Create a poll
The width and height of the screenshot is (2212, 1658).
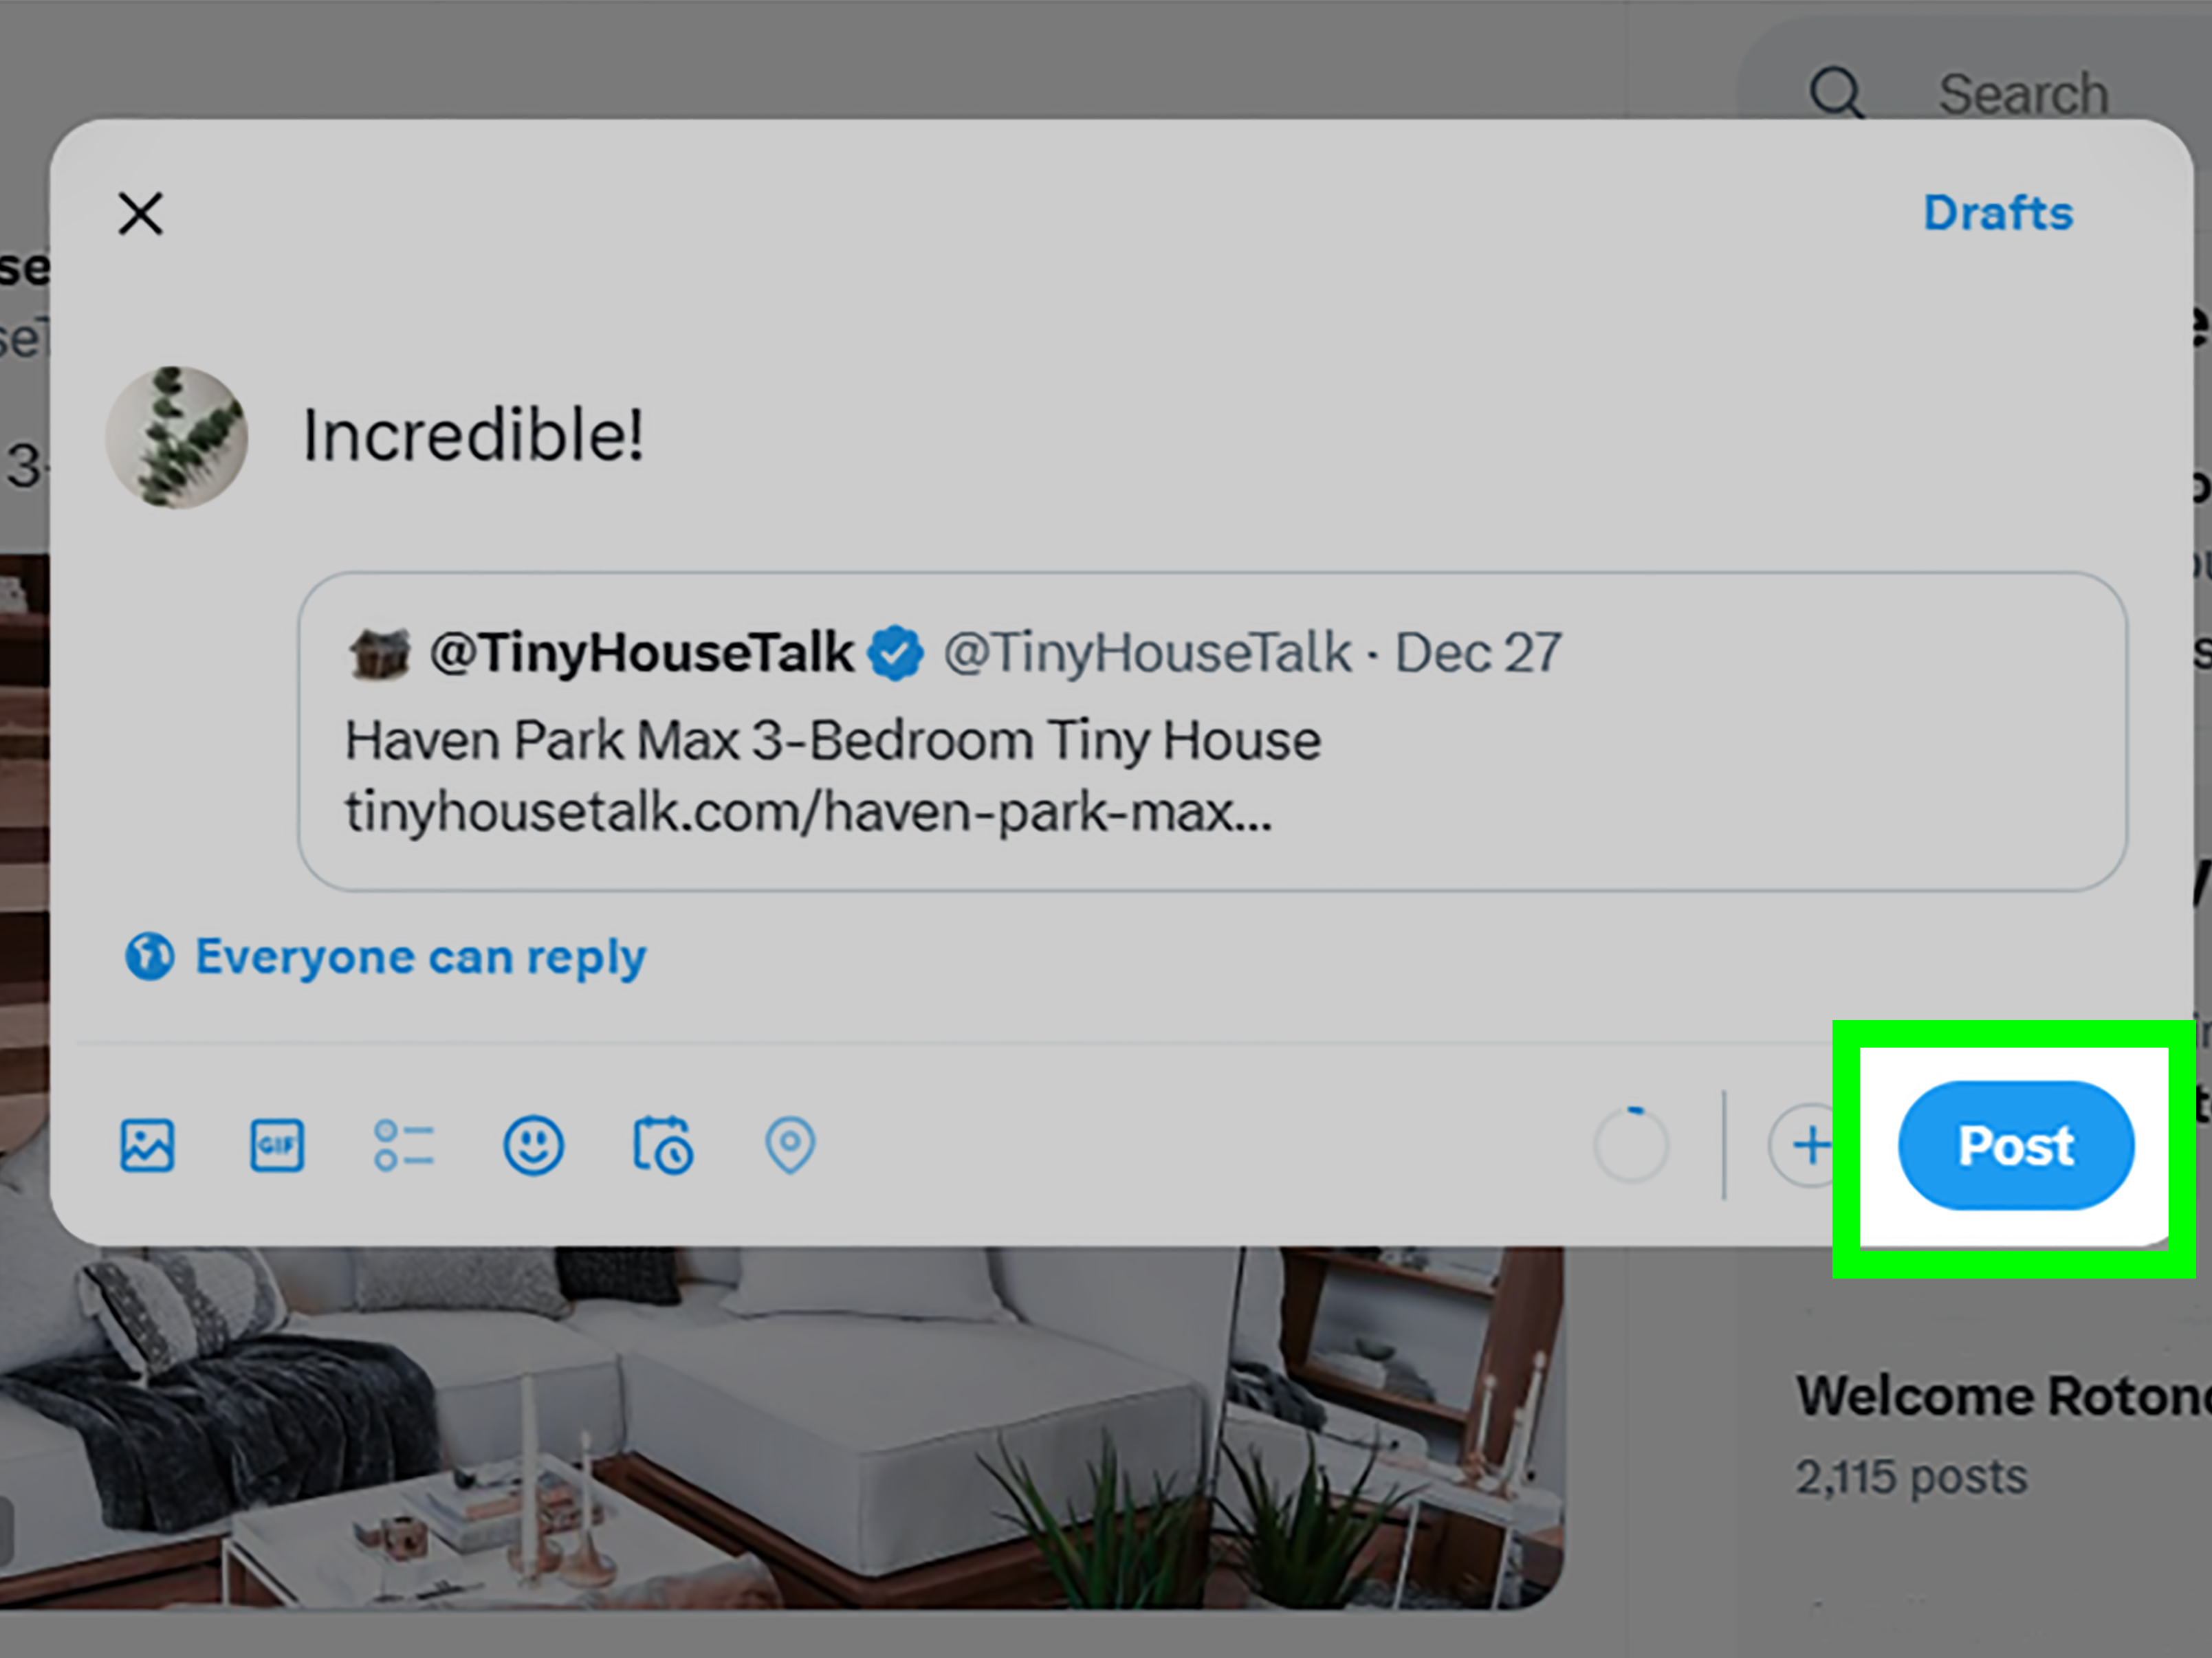pyautogui.click(x=404, y=1146)
